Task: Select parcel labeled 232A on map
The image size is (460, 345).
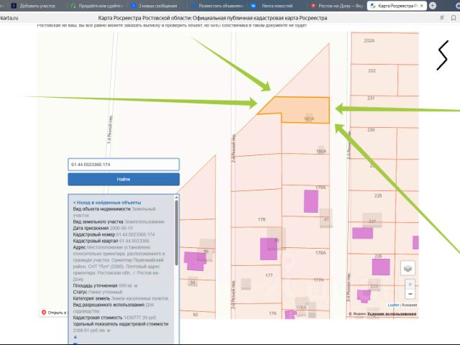Action: [385, 48]
